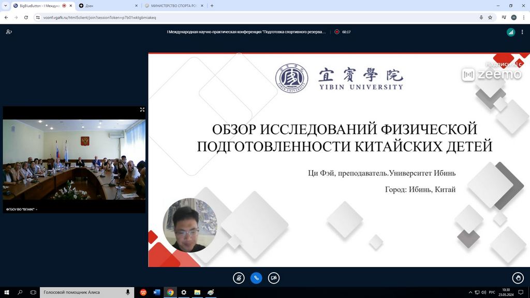Make the ВГАФК webcam video fullscreen
Screen dimensions: 530x298
142,110
